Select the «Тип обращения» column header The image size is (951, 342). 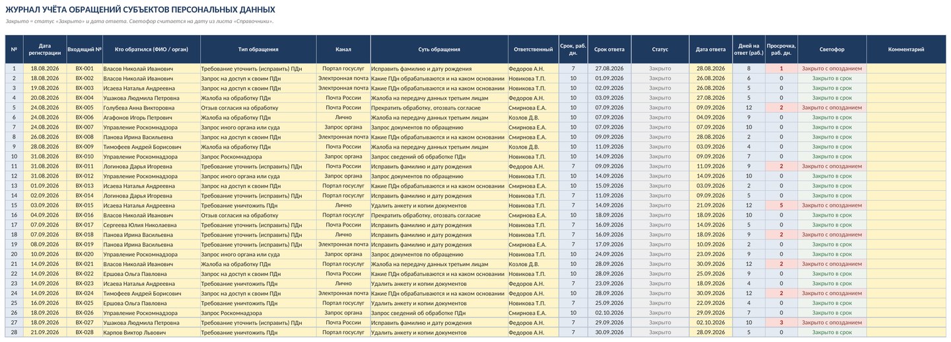pyautogui.click(x=258, y=50)
